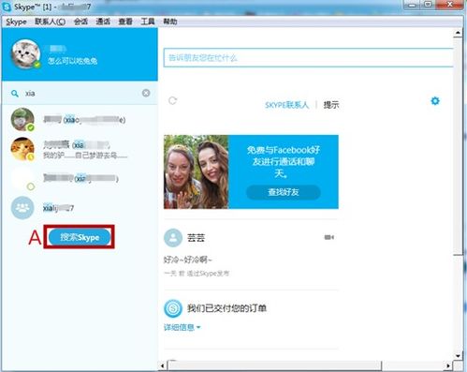Screen dimensions: 467x372
Task: Click the horizontal scrollbar right arrow
Action: coord(448,365)
